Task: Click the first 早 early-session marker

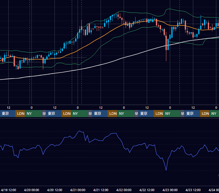Action: click(44, 114)
